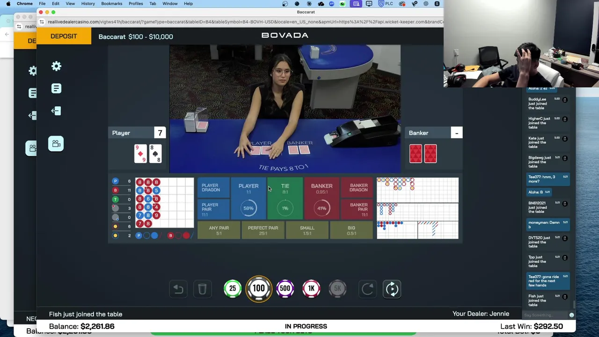The height and width of the screenshot is (337, 599).
Task: Bet on the PLAYER 1:1 area
Action: [248, 198]
